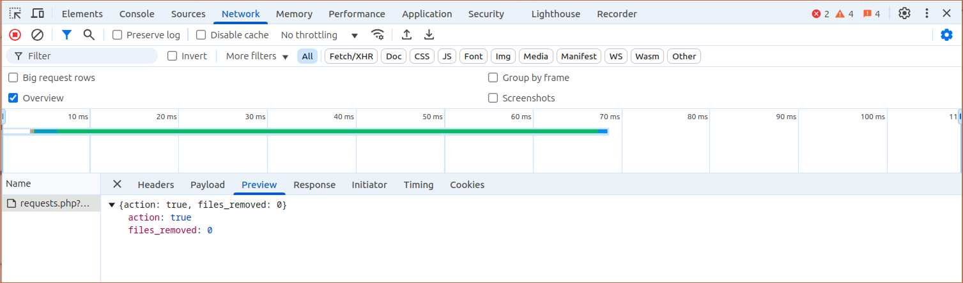The width and height of the screenshot is (963, 283).
Task: Clear the network log
Action: click(37, 35)
